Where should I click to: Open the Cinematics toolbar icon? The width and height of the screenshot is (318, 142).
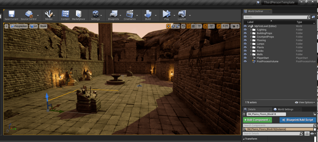(x=130, y=14)
